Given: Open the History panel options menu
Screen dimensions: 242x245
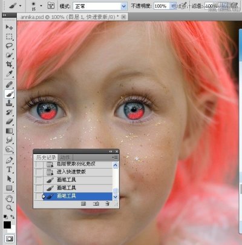Looking at the screenshot, I should pyautogui.click(x=116, y=157).
